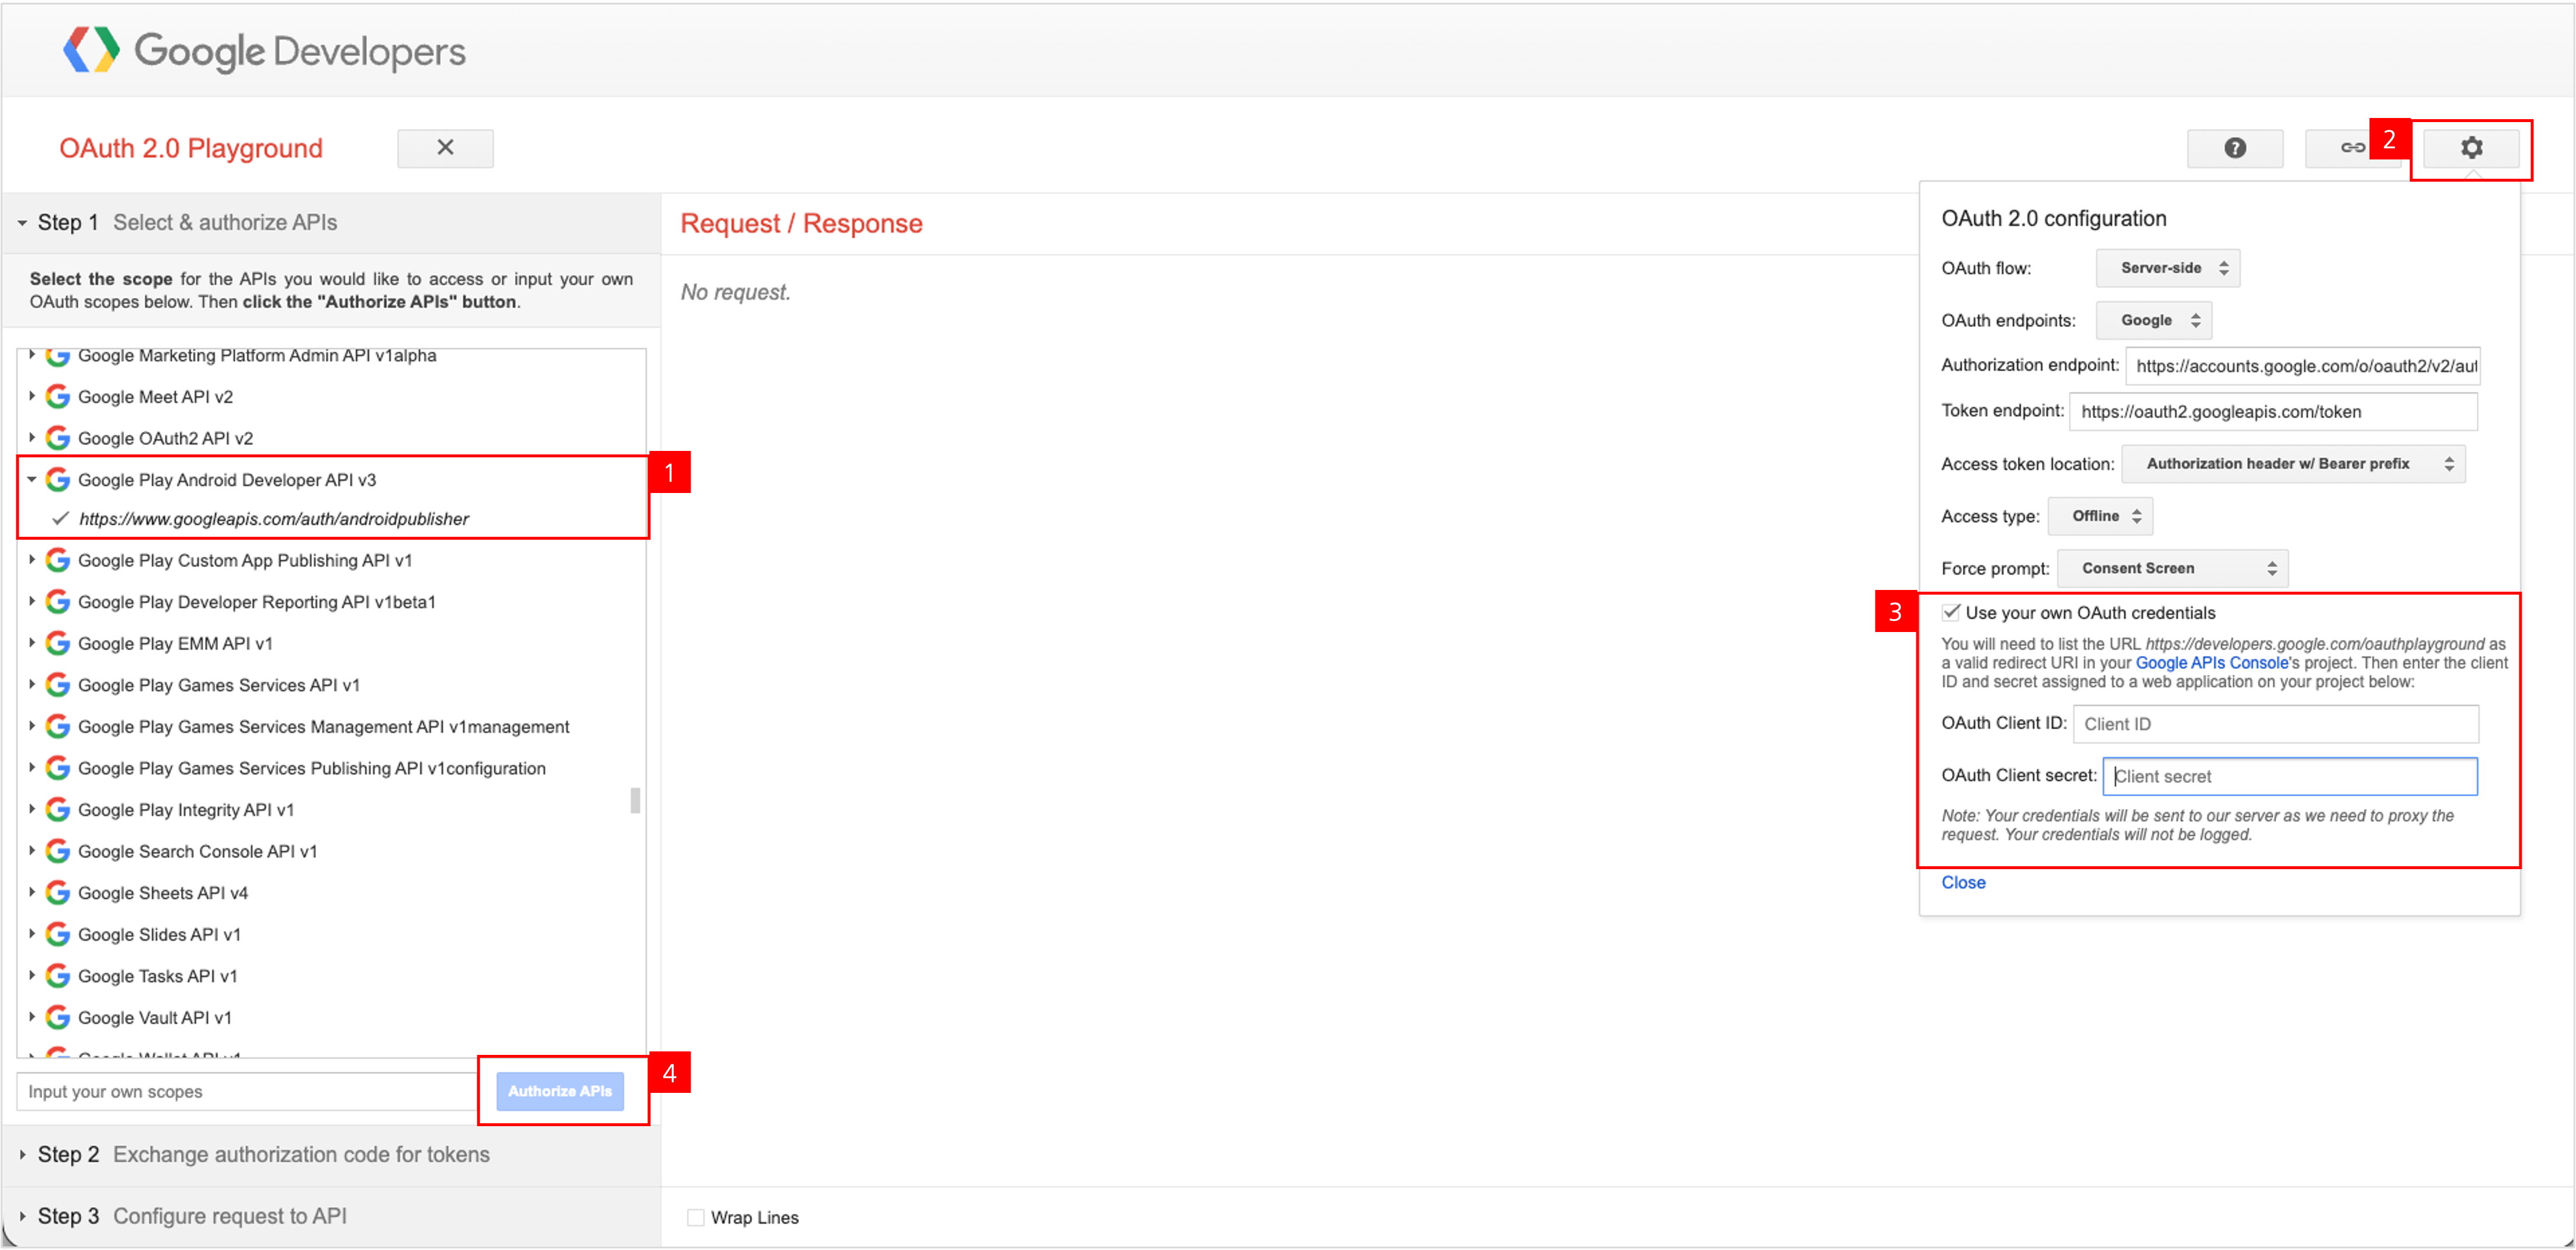Open the Access token location dropdown
2576x1250 pixels.
point(2294,464)
